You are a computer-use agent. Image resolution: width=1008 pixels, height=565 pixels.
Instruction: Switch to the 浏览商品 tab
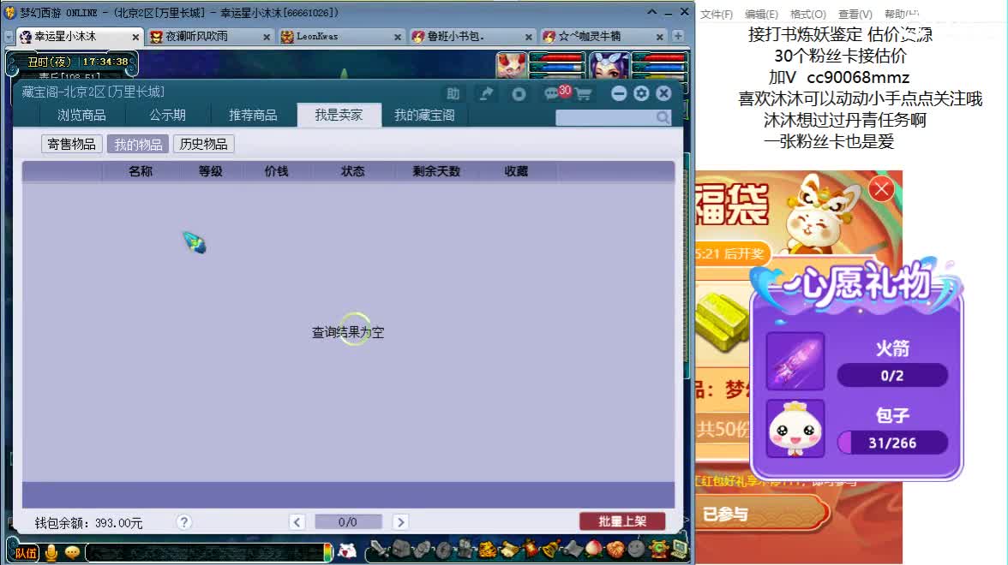81,115
